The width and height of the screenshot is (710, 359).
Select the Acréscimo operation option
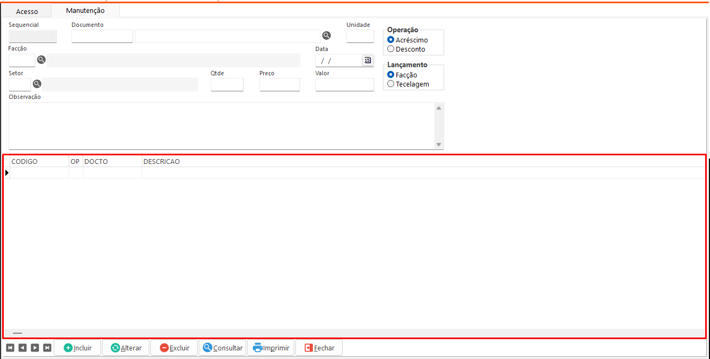pyautogui.click(x=391, y=40)
